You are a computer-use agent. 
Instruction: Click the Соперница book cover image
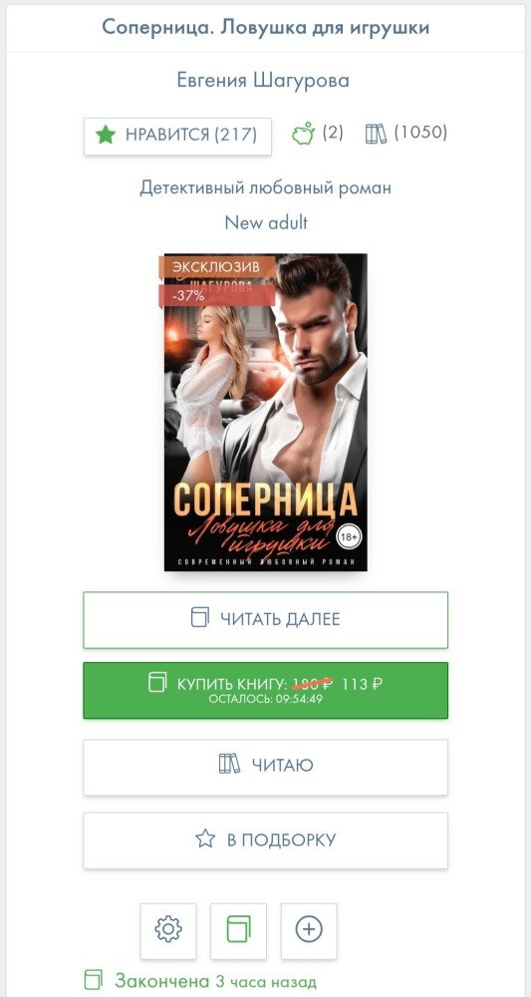[265, 412]
